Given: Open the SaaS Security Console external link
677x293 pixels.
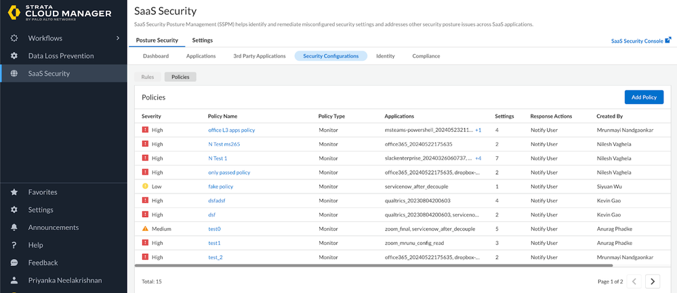Looking at the screenshot, I should [x=640, y=41].
